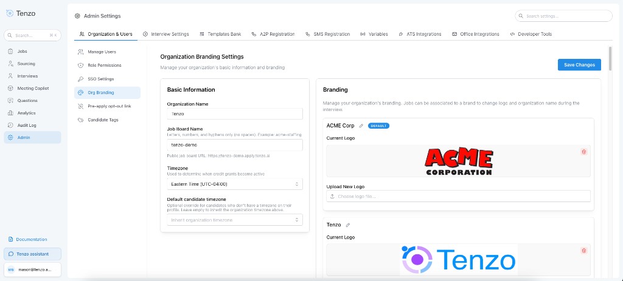The image size is (623, 281).
Task: Click the SSO Settings key icon
Action: pyautogui.click(x=80, y=79)
